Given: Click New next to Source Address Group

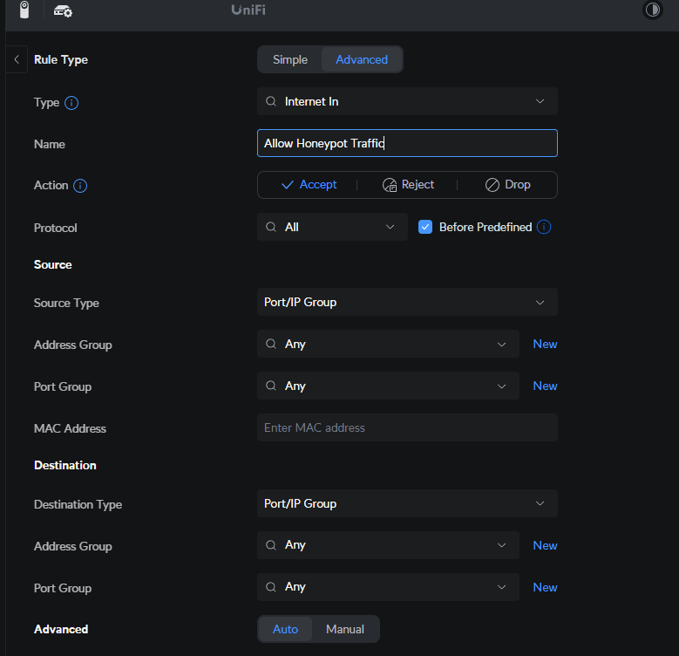Looking at the screenshot, I should [x=545, y=344].
